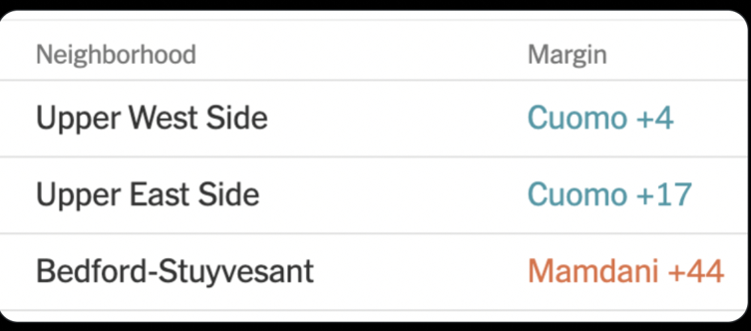Click blank space in the Upper West Side row
This screenshot has height=331, width=751.
[x=399, y=118]
